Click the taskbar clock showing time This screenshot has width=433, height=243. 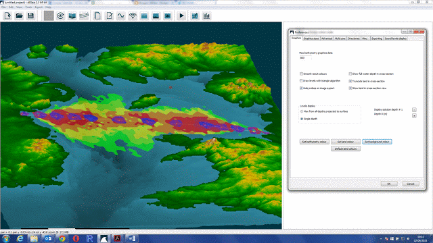tap(420, 238)
